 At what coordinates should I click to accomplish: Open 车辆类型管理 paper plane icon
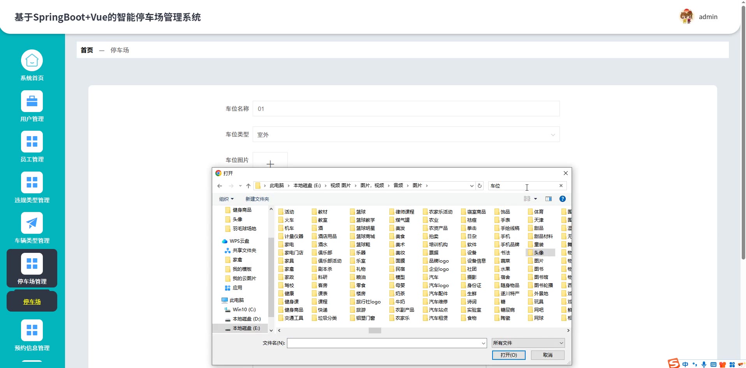32,223
